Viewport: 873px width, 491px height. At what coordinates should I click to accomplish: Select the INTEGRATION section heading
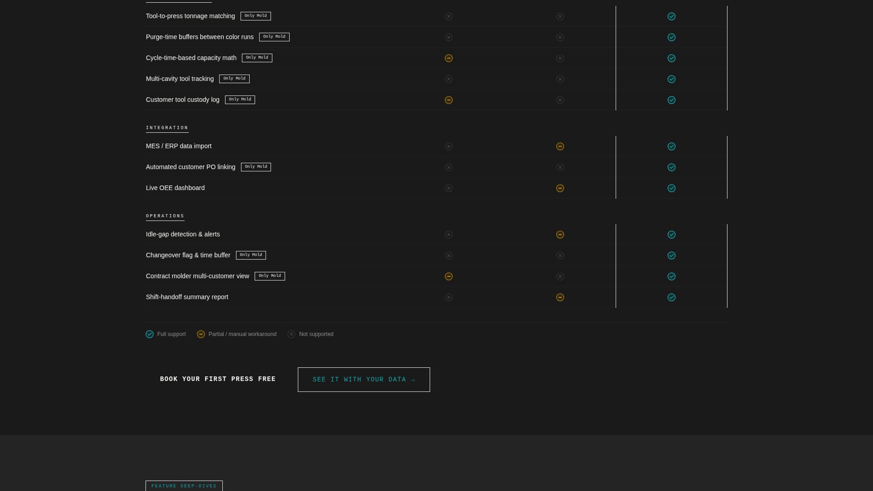coord(167,128)
